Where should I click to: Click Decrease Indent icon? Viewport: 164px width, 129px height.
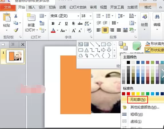pyautogui.click(x=99, y=23)
